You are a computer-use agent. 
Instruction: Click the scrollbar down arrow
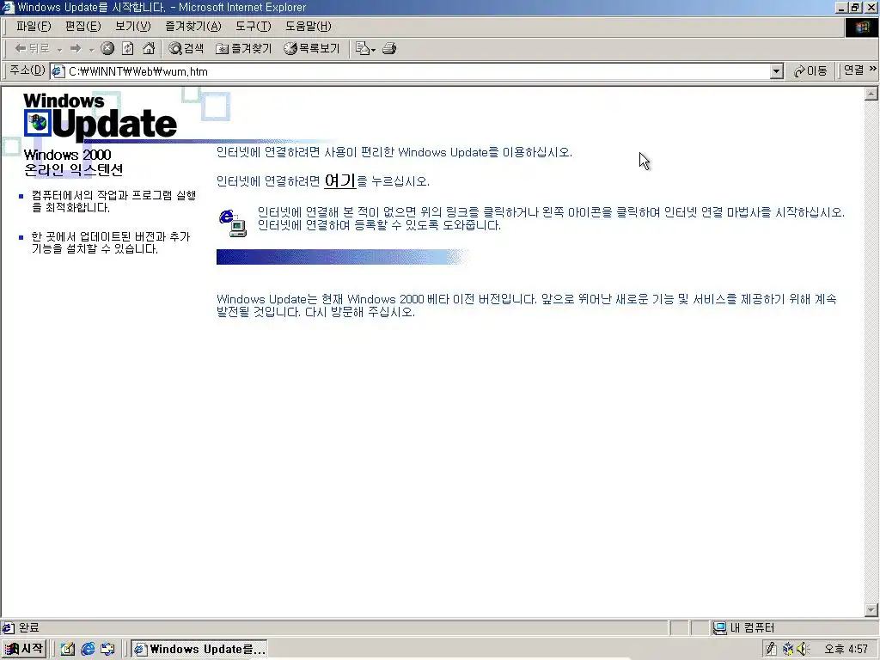[x=871, y=609]
